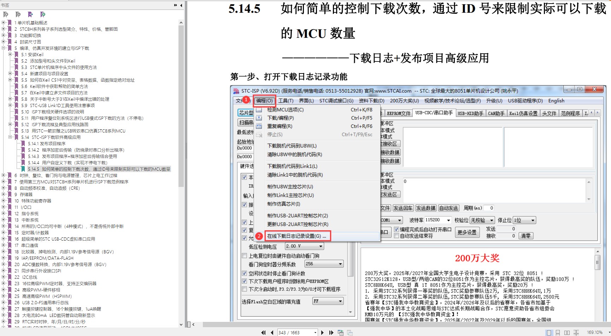Click the delete bookmark icon
The width and height of the screenshot is (611, 336).
point(6,14)
